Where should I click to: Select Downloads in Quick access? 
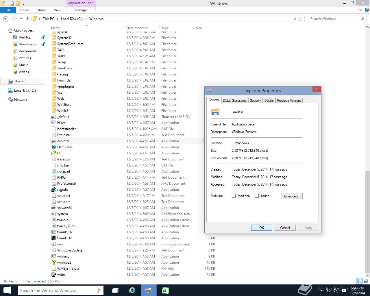[x=27, y=44]
